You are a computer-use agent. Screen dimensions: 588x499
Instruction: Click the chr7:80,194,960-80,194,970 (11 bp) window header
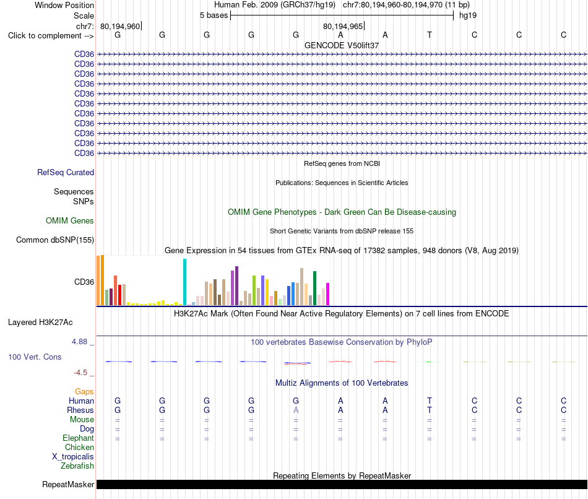[406, 5]
